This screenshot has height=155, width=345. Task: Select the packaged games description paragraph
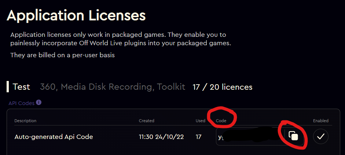121,39
